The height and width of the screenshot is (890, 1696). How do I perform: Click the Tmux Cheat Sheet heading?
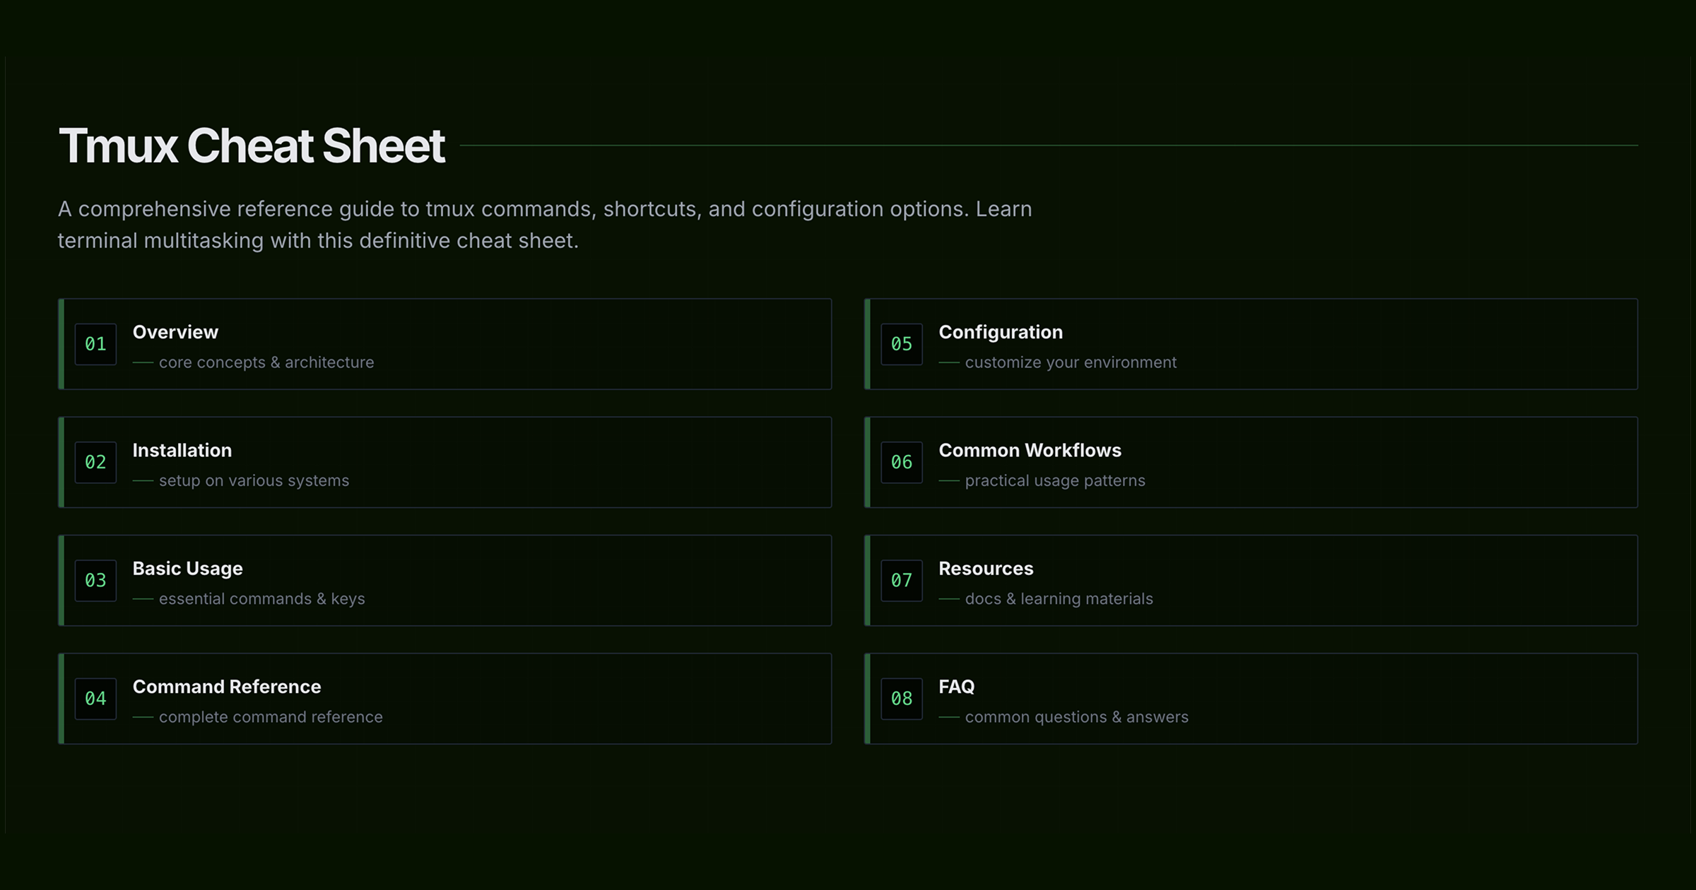(252, 146)
